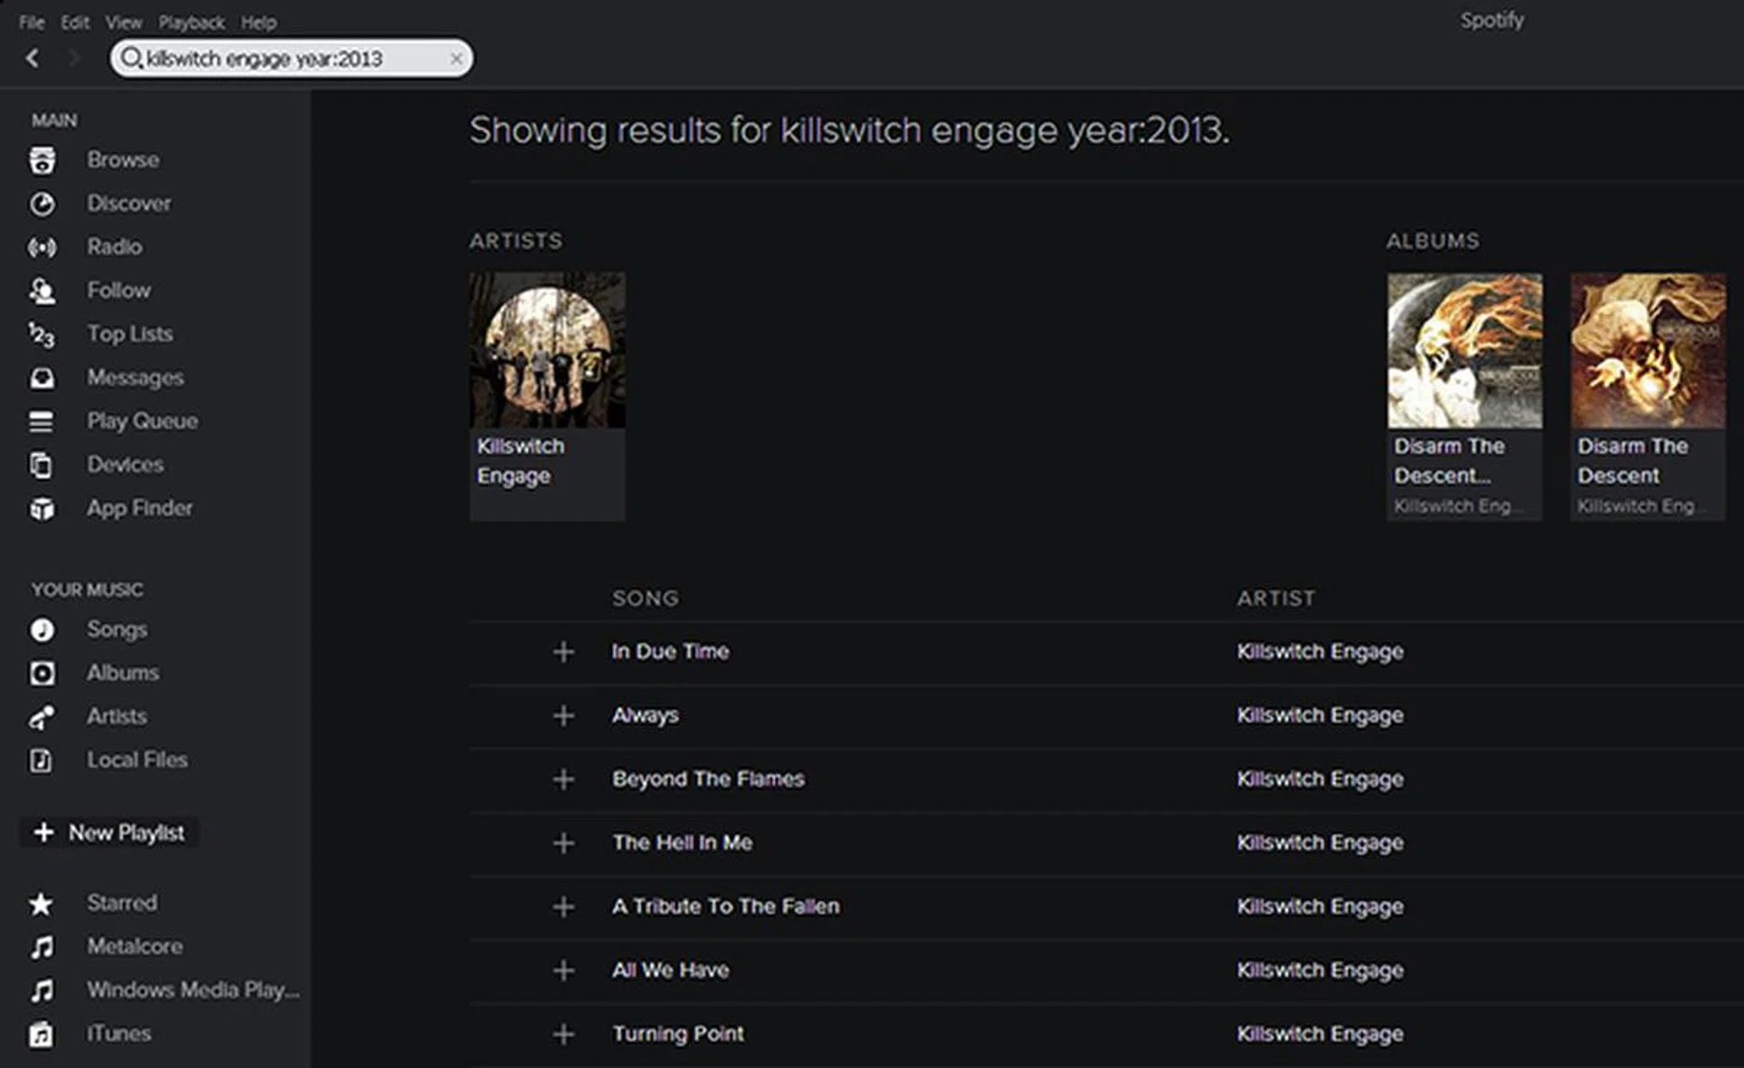Open Play Queue list icon
Image resolution: width=1744 pixels, height=1068 pixels.
[x=42, y=421]
